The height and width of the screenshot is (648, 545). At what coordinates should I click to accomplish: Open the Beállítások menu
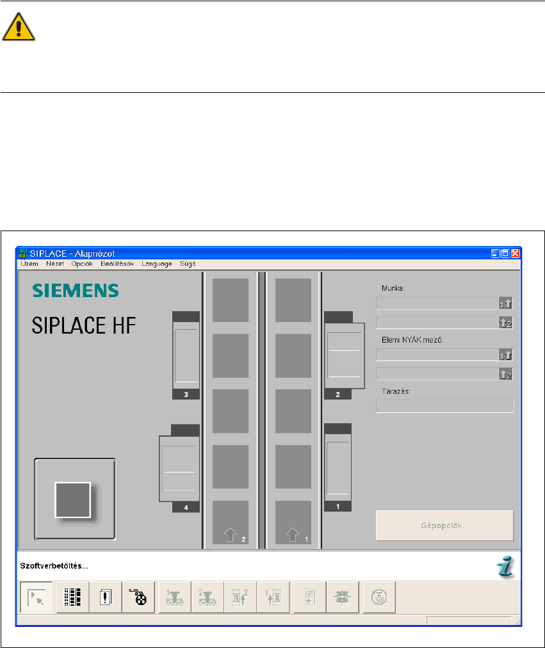[x=117, y=264]
